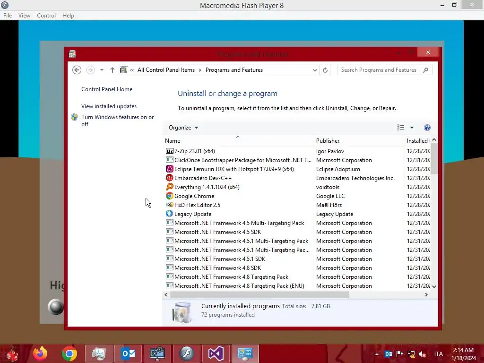
Task: Click the Control Panel taskbar button
Action: pyautogui.click(x=245, y=354)
